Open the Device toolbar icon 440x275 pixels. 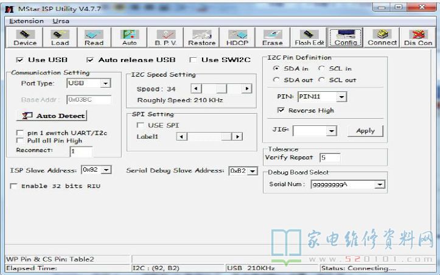[24, 37]
